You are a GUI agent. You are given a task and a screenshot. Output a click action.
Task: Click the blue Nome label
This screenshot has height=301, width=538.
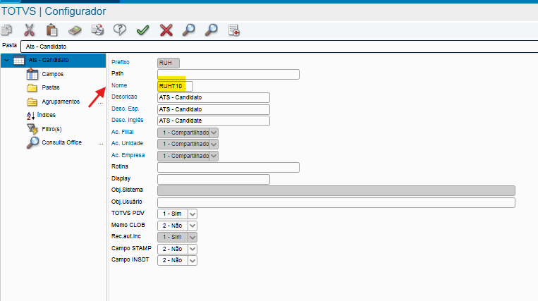tap(119, 85)
